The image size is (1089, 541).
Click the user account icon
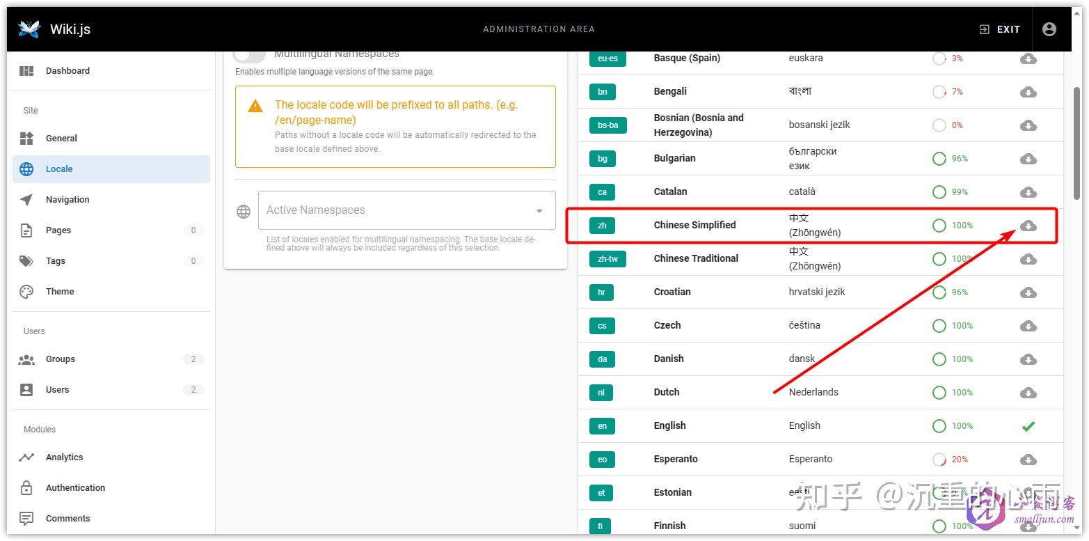point(1049,29)
